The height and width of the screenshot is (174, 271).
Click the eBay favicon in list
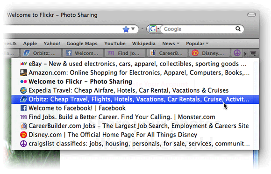coord(23,64)
